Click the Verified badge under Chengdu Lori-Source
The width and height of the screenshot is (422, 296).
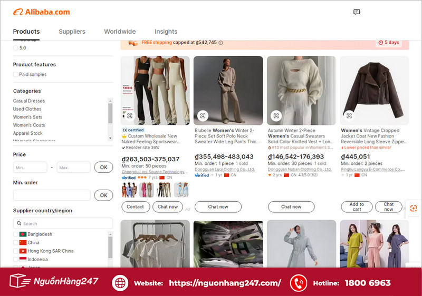128,177
